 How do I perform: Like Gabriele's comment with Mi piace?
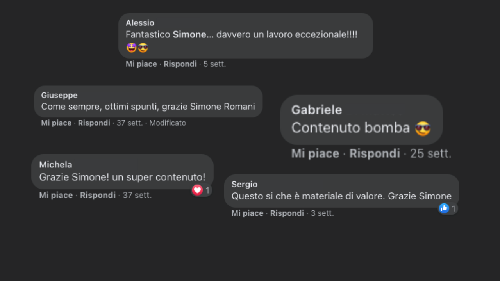coord(315,153)
